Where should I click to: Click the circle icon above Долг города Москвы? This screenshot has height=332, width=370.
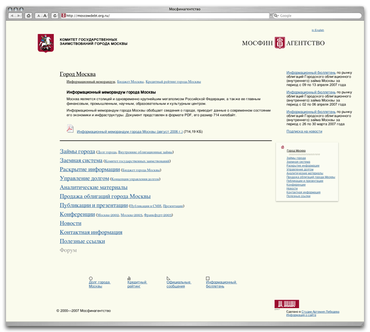(x=91, y=278)
